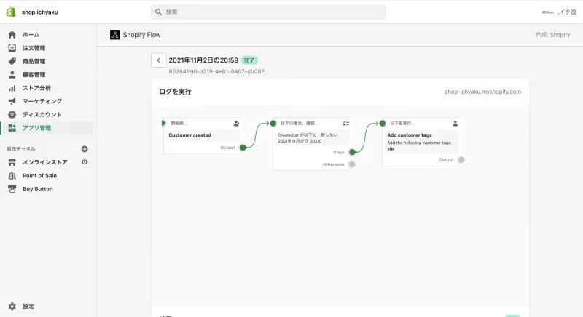Click the Then output node

click(x=352, y=152)
